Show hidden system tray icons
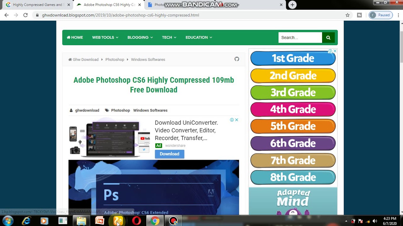Screen dimensions: 403x226 coord(346,221)
